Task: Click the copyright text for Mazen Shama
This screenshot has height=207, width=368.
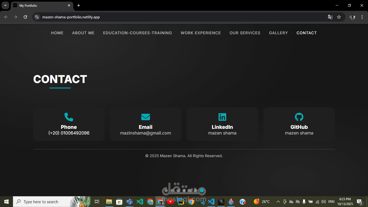Action: [x=184, y=156]
